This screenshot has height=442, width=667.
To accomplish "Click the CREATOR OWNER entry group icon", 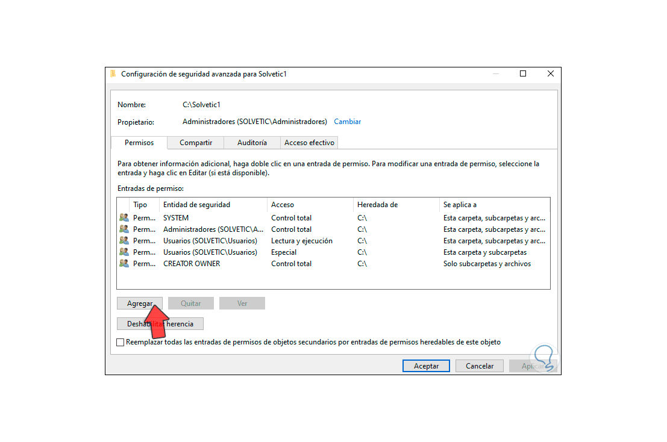I will pos(123,263).
